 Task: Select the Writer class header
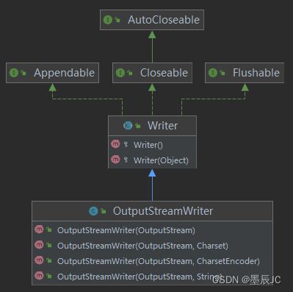(x=152, y=126)
